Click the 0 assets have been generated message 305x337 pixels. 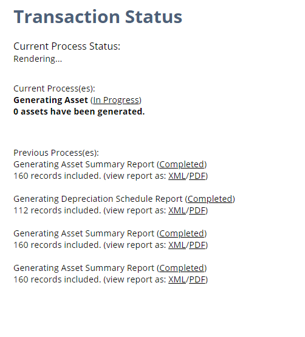point(79,112)
